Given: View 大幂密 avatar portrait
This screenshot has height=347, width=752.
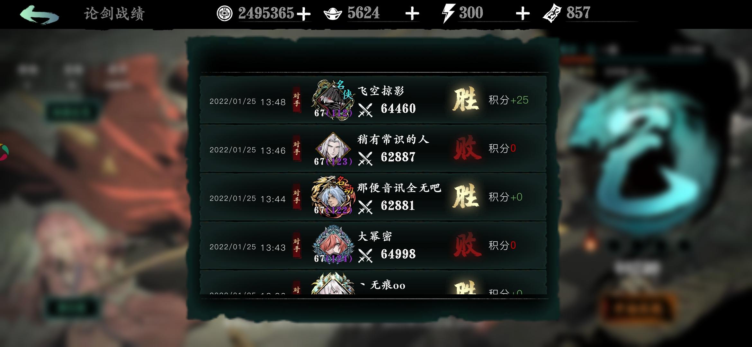Looking at the screenshot, I should 333,245.
